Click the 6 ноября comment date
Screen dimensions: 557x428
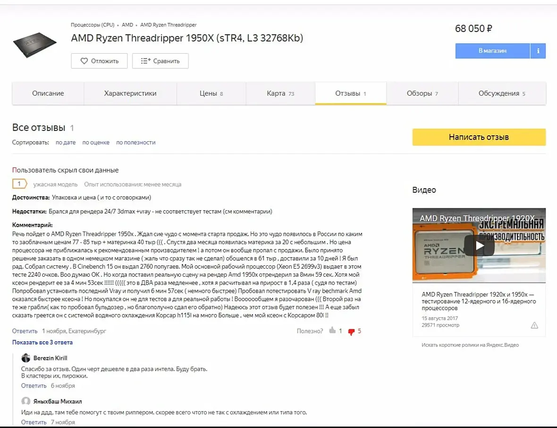[x=63, y=386]
